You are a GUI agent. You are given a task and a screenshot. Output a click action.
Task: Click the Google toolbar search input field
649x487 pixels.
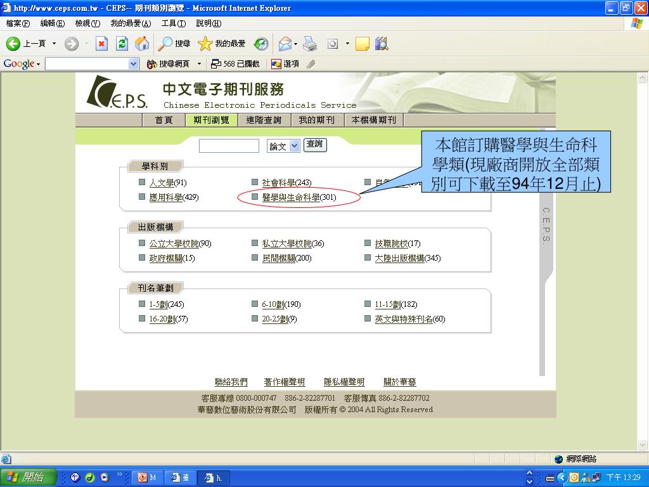point(87,64)
